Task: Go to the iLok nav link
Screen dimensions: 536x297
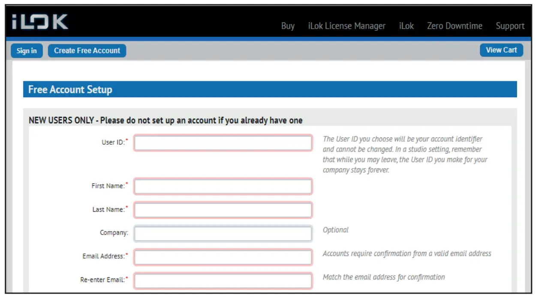Action: click(x=406, y=26)
